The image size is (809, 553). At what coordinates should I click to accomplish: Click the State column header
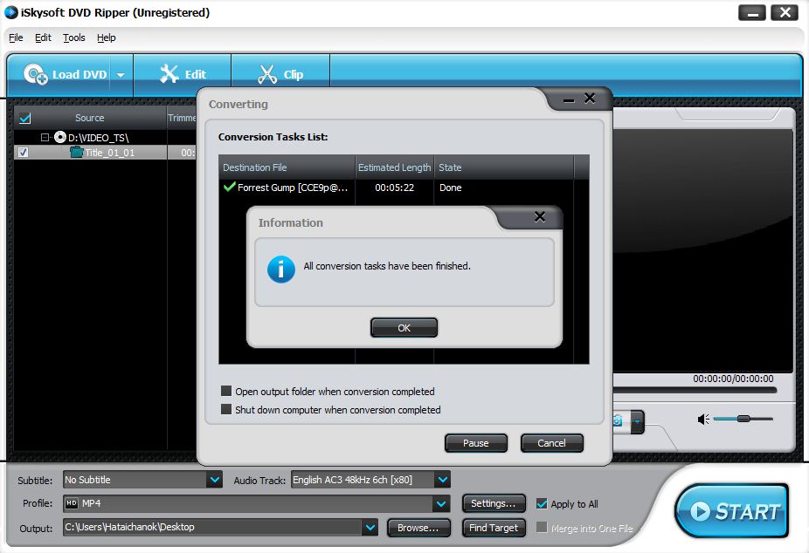[503, 167]
